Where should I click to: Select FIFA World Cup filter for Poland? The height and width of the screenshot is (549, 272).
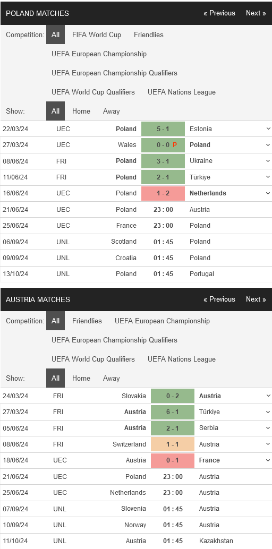click(97, 35)
